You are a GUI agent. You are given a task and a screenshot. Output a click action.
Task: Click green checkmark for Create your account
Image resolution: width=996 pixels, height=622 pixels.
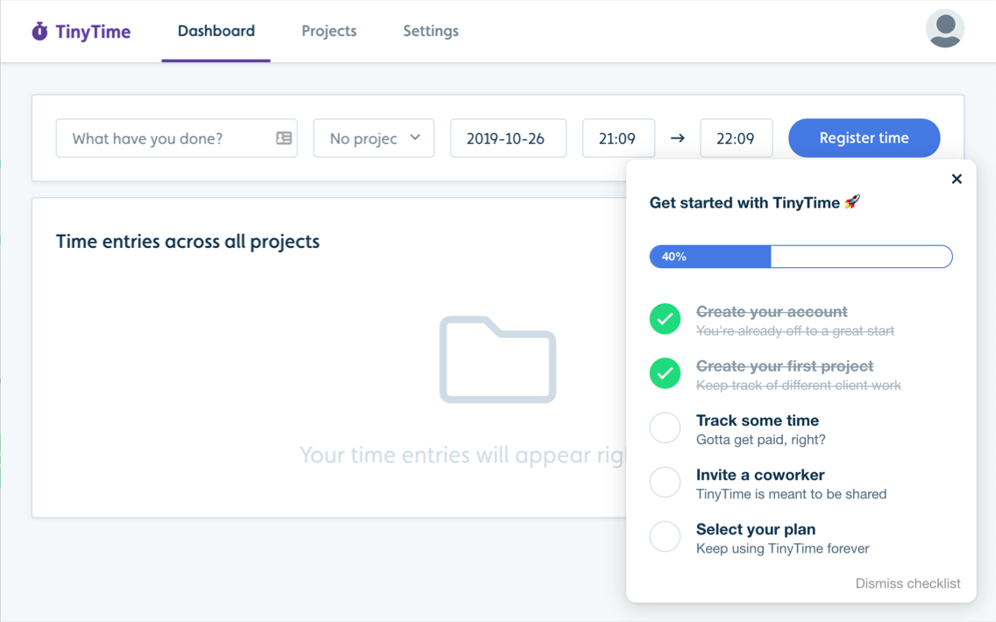665,319
